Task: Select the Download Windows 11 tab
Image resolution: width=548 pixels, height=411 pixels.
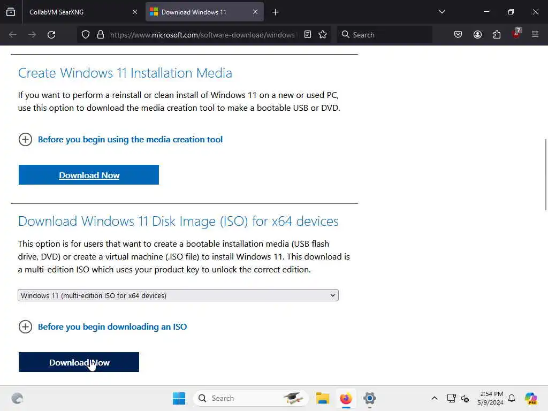Action: pos(204,12)
